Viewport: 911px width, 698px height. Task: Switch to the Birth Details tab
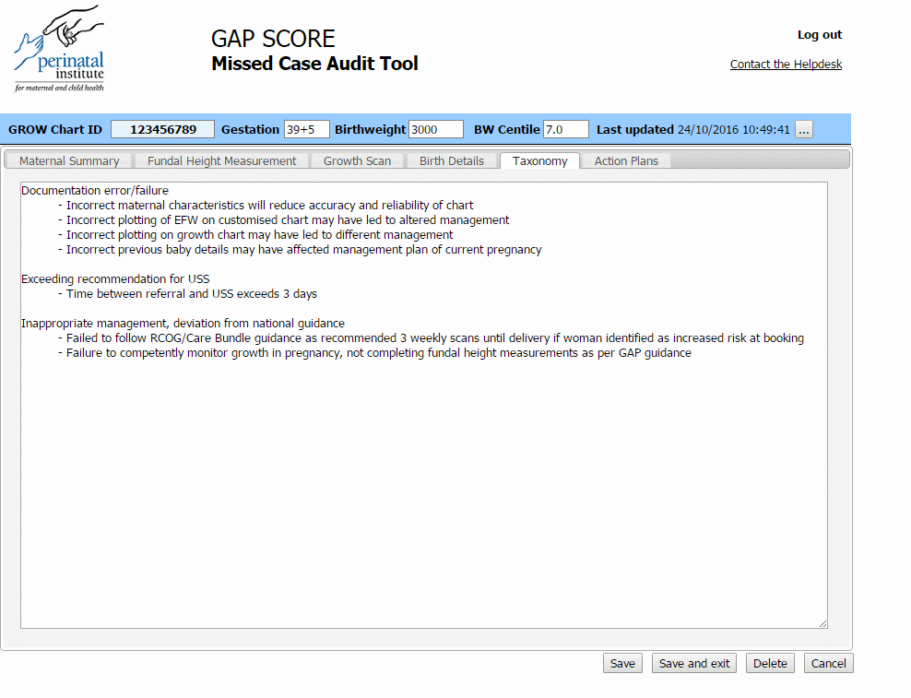[451, 160]
